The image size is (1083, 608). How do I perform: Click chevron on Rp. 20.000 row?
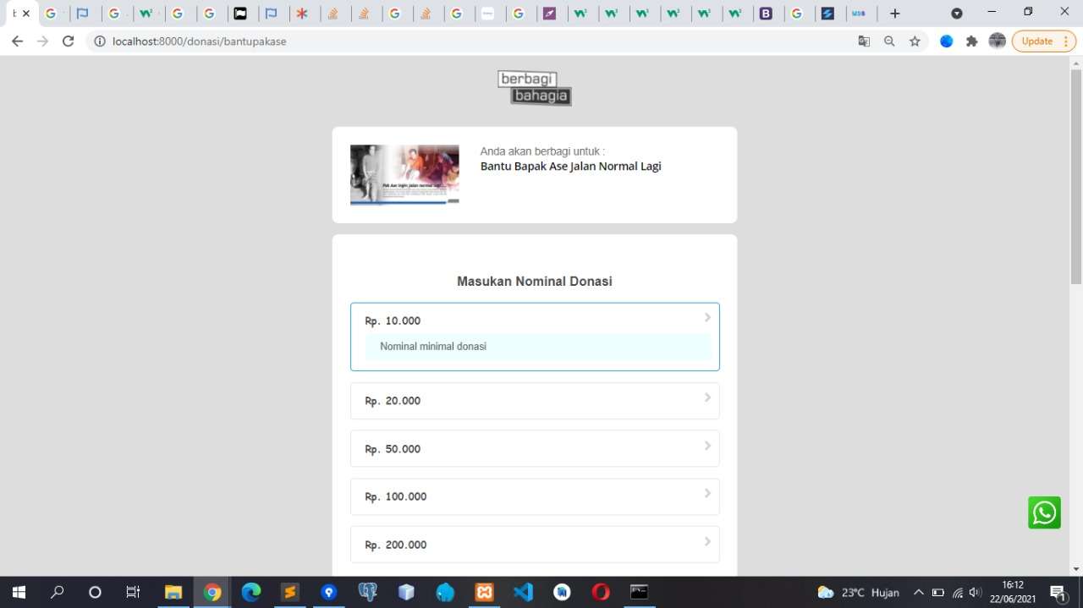coord(707,397)
